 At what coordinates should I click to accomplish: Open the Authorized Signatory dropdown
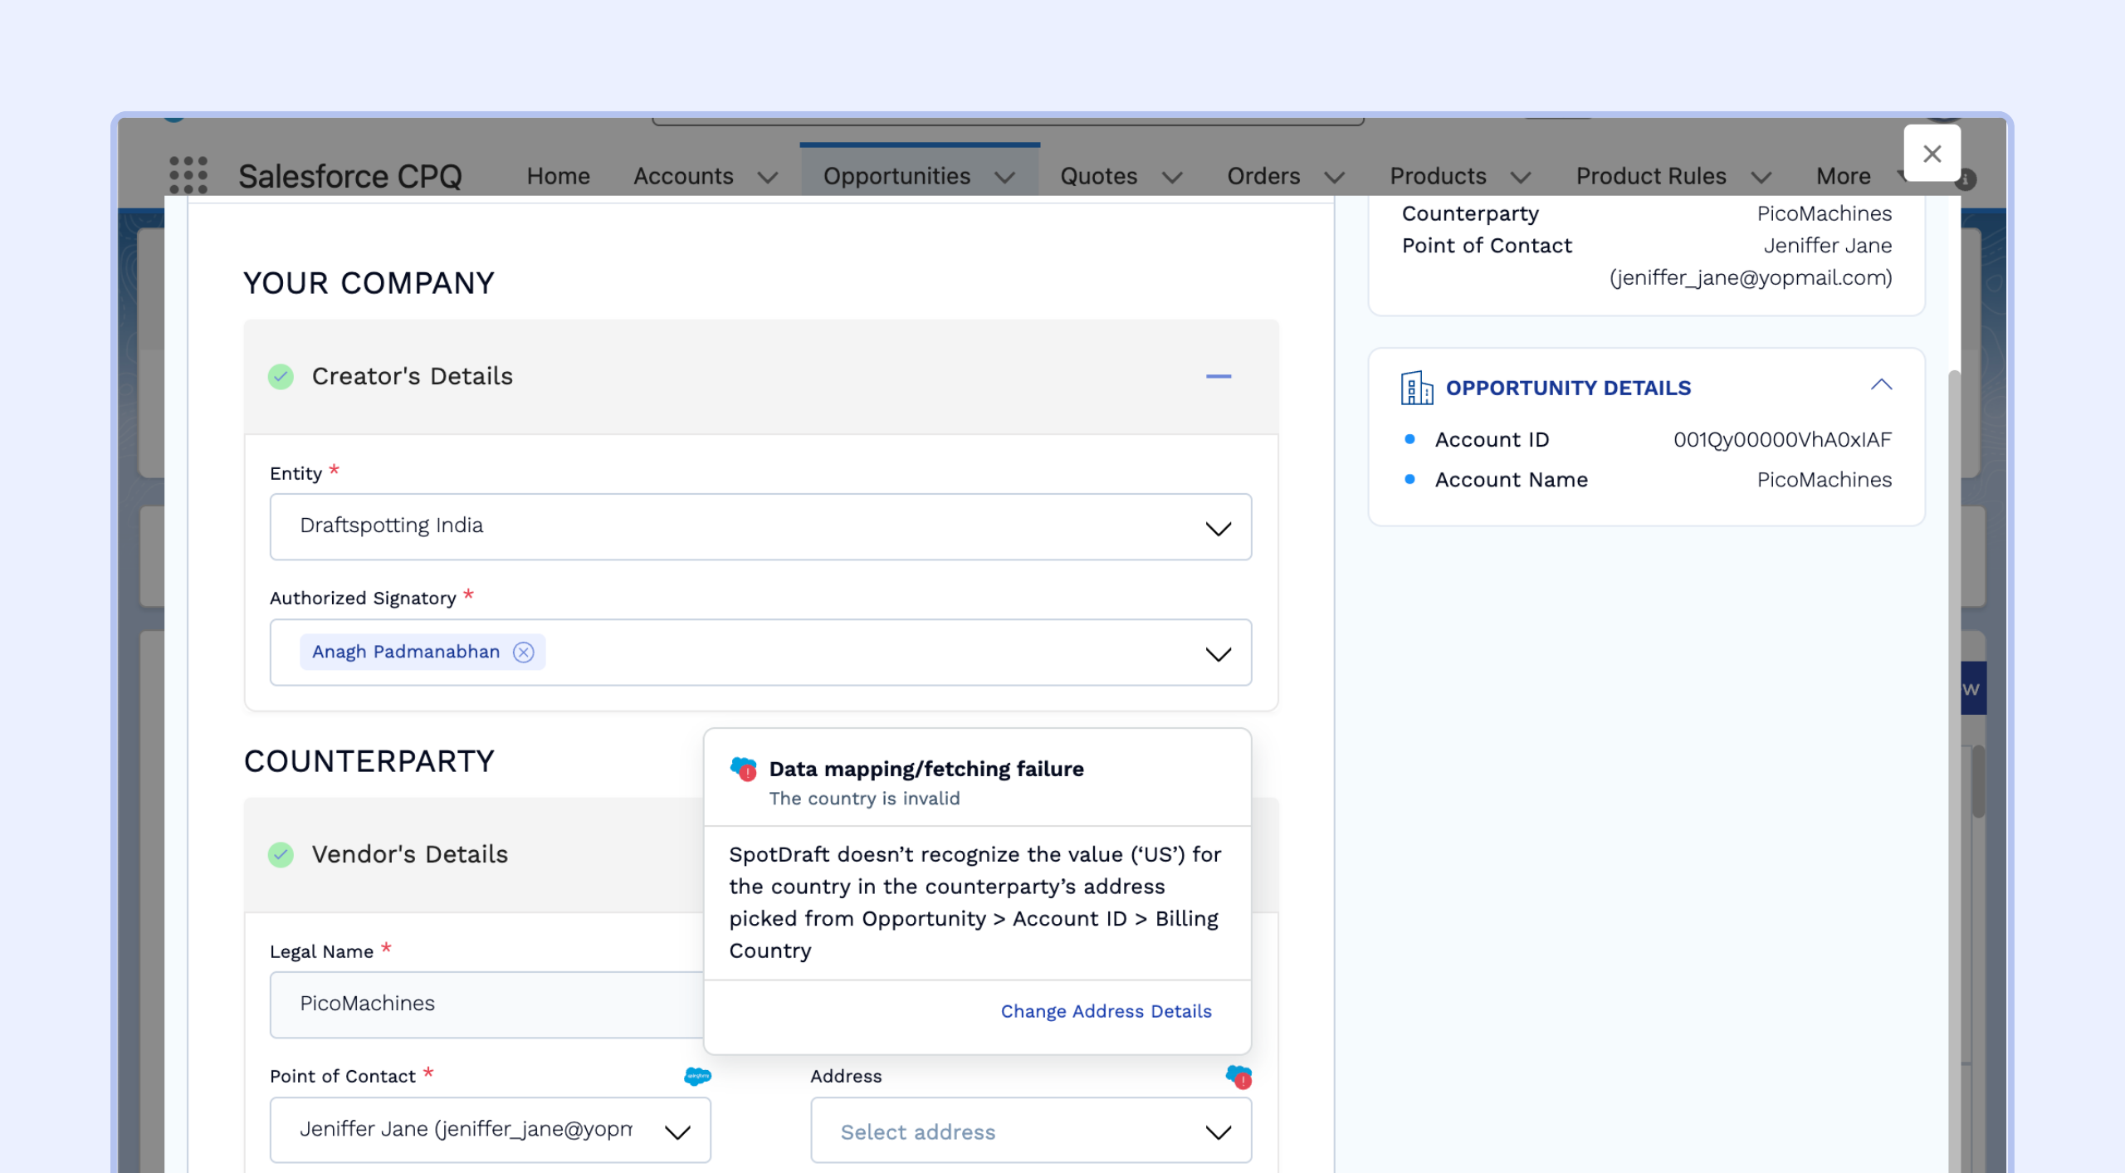tap(1217, 654)
